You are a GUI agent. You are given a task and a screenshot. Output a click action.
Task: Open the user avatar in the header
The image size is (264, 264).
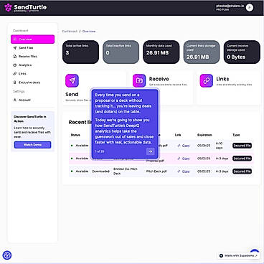click(x=250, y=8)
